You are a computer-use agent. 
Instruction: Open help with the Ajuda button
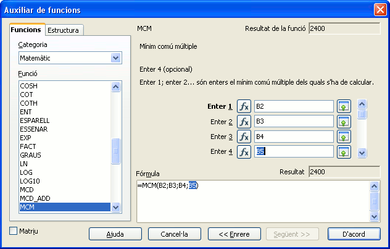(115, 234)
